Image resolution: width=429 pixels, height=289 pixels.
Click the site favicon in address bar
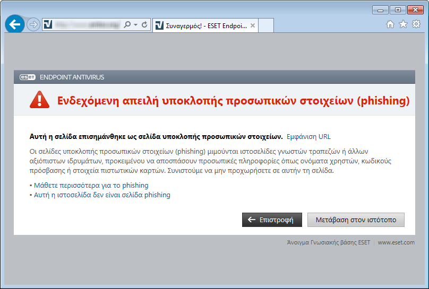pos(48,24)
